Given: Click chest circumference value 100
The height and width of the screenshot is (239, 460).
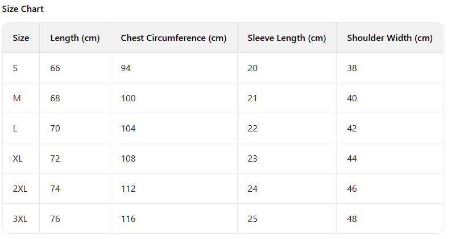Looking at the screenshot, I should coord(129,98).
